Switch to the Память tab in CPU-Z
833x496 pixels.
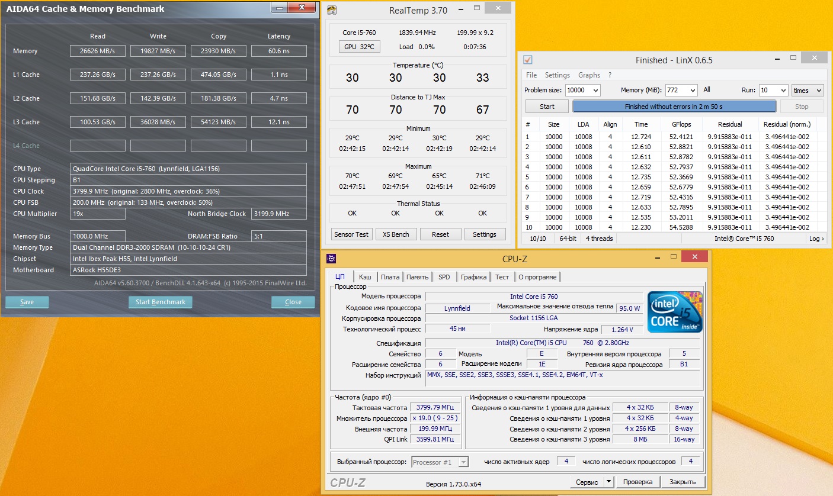click(x=417, y=277)
